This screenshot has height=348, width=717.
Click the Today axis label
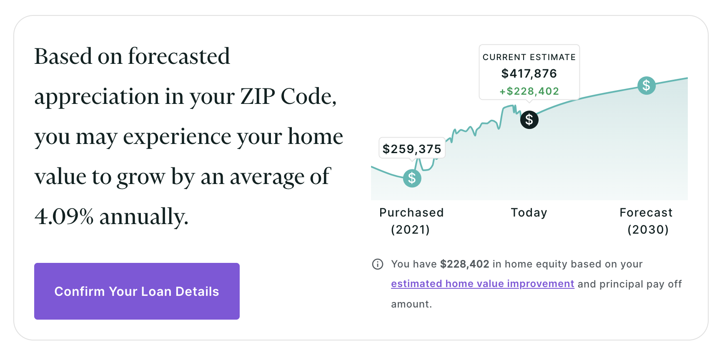(x=529, y=212)
